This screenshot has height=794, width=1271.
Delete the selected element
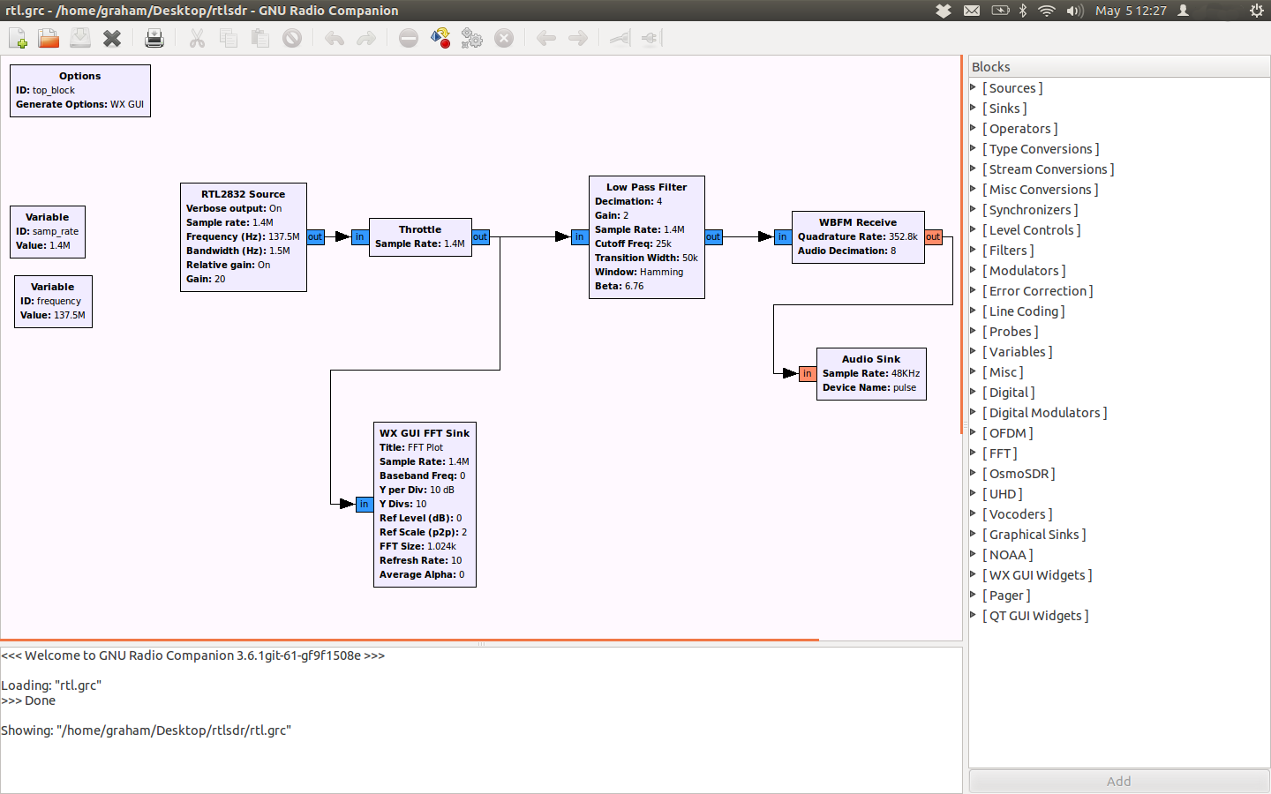292,38
